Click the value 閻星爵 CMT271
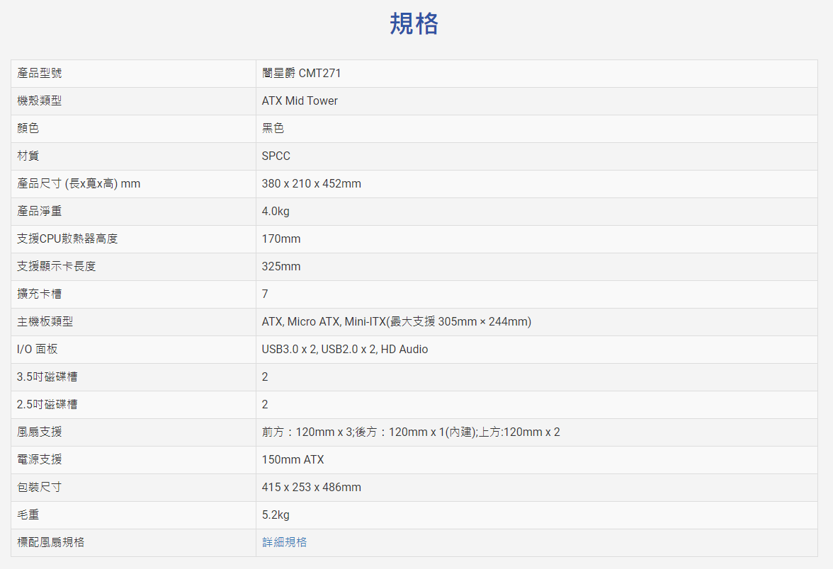The width and height of the screenshot is (833, 569). 301,74
